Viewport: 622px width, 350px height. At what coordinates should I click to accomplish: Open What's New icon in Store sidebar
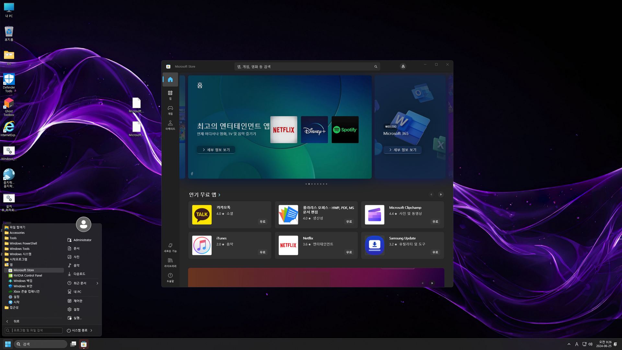[x=170, y=247]
